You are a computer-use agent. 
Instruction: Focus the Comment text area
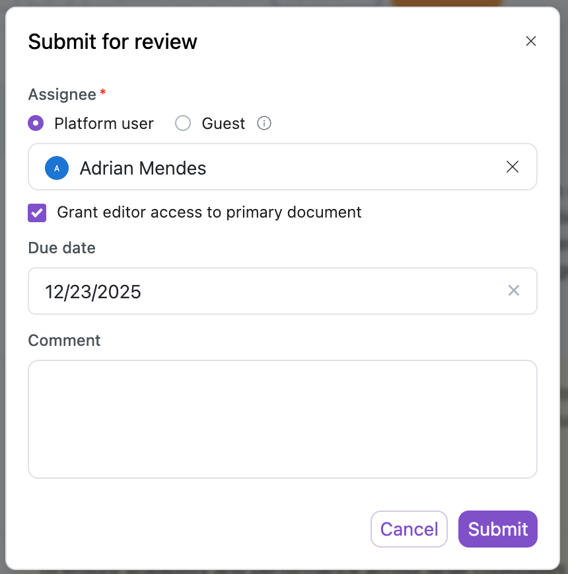[282, 419]
